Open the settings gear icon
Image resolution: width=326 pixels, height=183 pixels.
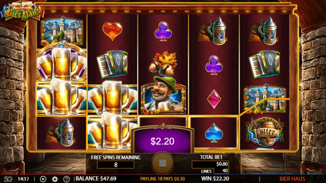pyautogui.click(x=55, y=179)
